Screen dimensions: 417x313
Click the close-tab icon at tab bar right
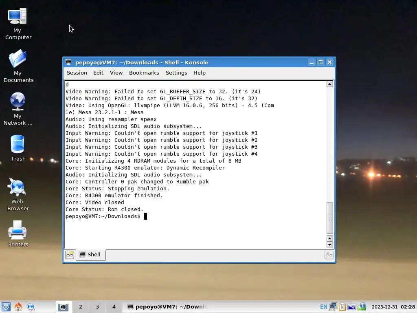point(329,255)
